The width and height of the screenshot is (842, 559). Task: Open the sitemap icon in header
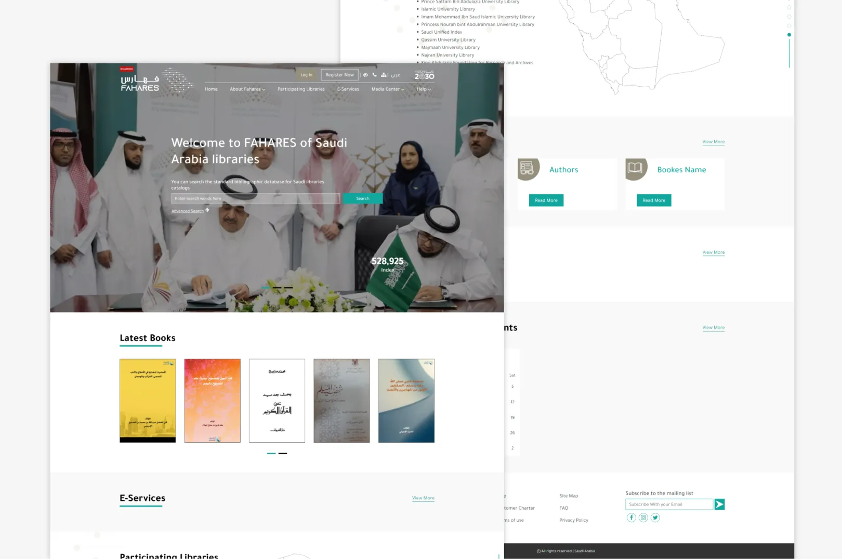tap(384, 75)
